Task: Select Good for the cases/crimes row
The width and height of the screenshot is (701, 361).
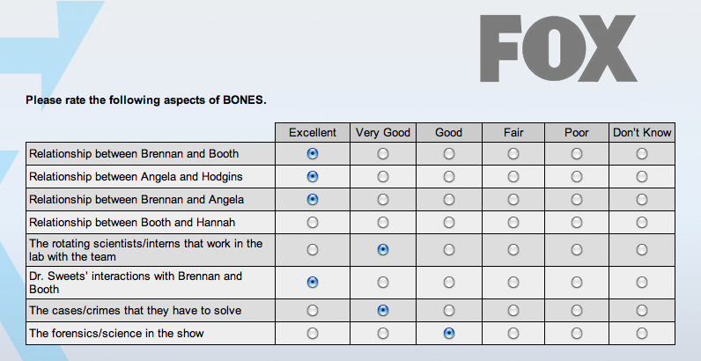Action: coord(449,311)
